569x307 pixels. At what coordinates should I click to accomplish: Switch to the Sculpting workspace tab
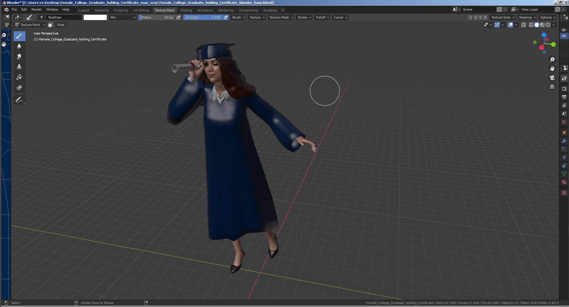[x=121, y=10]
